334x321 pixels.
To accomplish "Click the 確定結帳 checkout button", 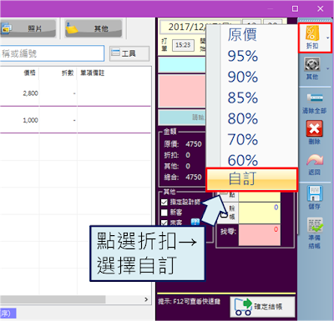I will coord(262,307).
